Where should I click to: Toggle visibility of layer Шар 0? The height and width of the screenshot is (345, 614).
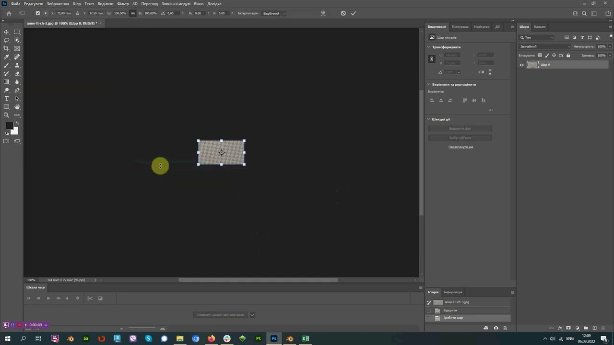(x=522, y=65)
